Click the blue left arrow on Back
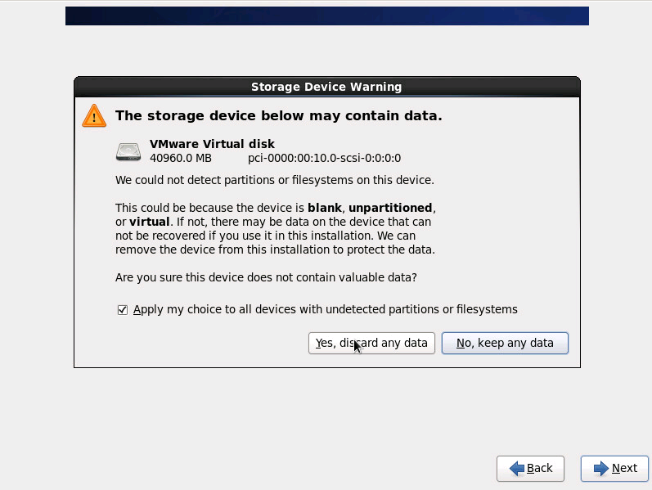The image size is (652, 490). point(516,468)
